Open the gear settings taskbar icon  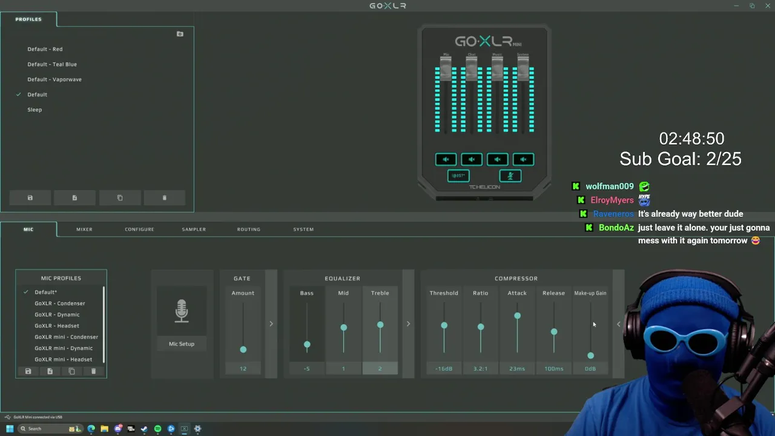197,429
